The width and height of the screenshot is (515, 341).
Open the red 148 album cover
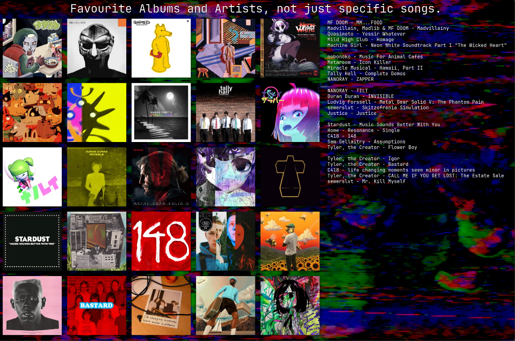161,241
